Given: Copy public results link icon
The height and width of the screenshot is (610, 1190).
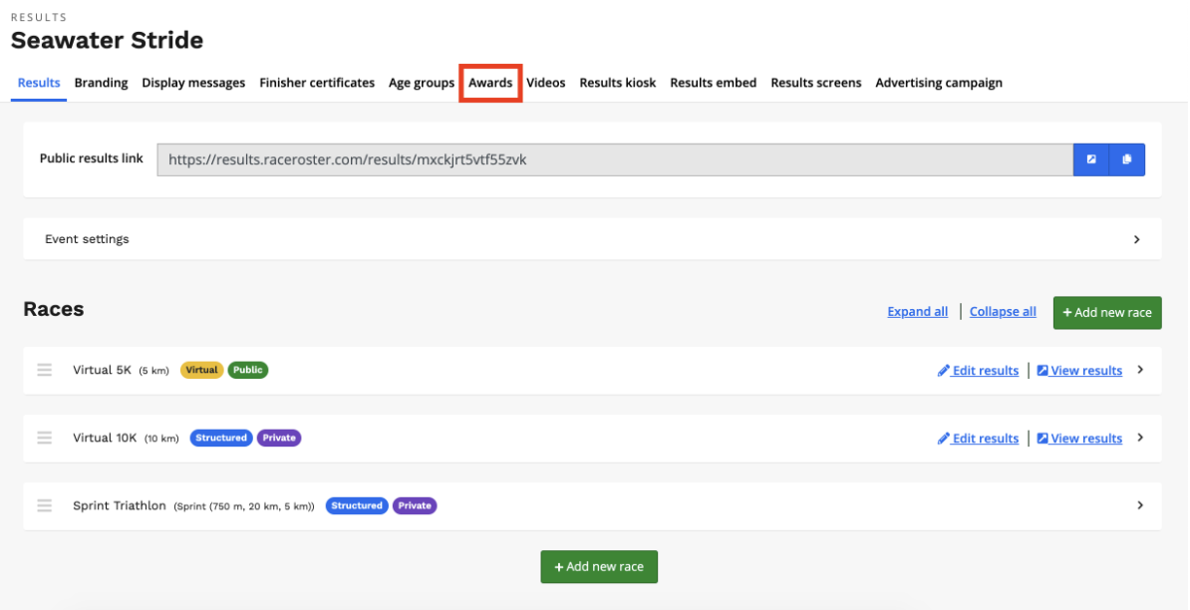Looking at the screenshot, I should click(x=1127, y=159).
